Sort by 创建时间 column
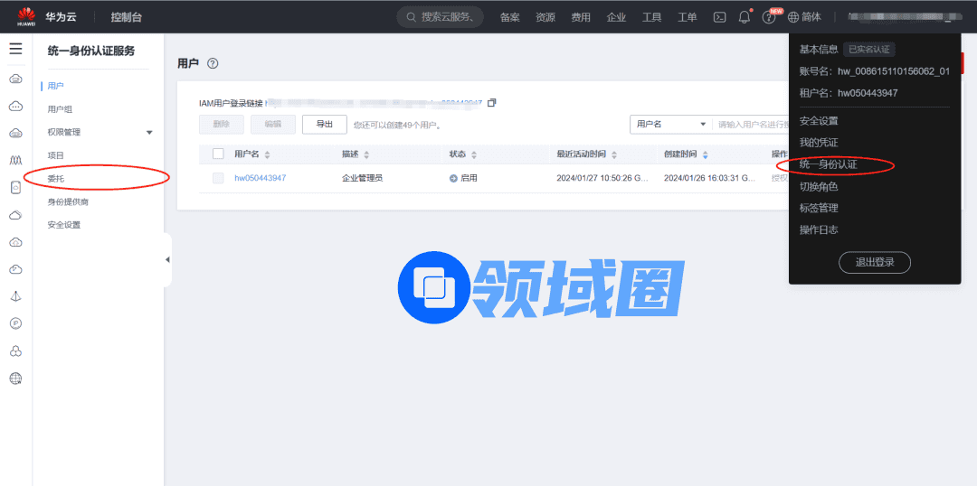Viewport: 977px width, 486px height. click(x=706, y=154)
